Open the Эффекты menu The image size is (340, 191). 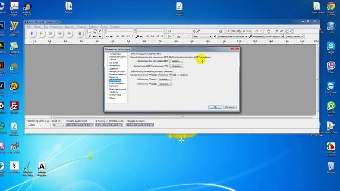93,27
